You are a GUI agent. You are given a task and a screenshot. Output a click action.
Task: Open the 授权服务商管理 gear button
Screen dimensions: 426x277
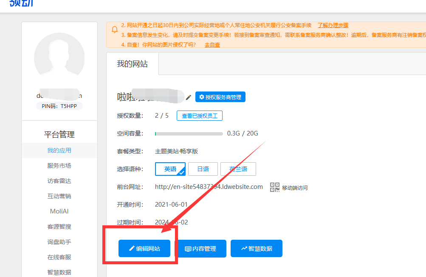(220, 97)
